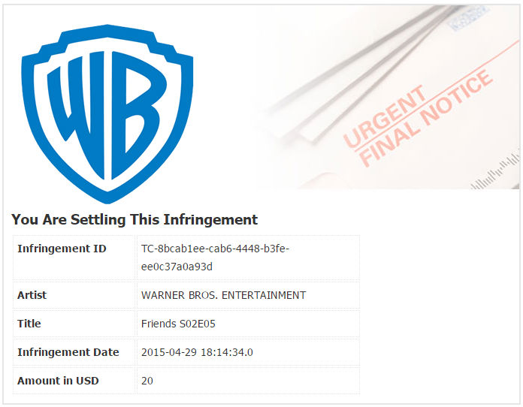523x407 pixels.
Task: Click the Title row label
Action: pos(29,324)
